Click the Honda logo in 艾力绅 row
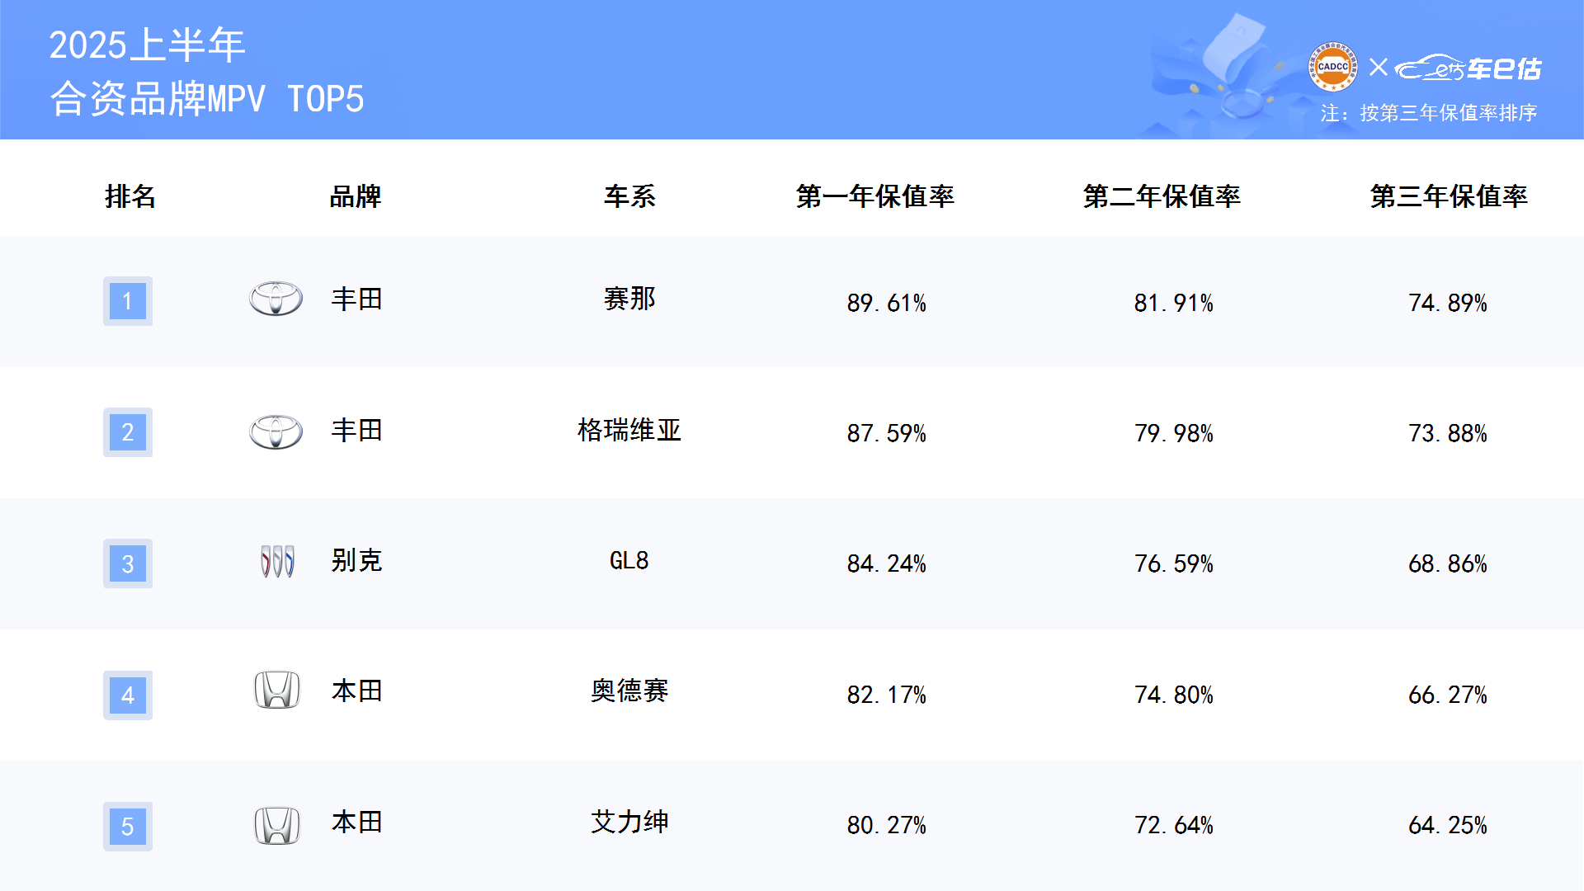The height and width of the screenshot is (891, 1584). click(277, 825)
